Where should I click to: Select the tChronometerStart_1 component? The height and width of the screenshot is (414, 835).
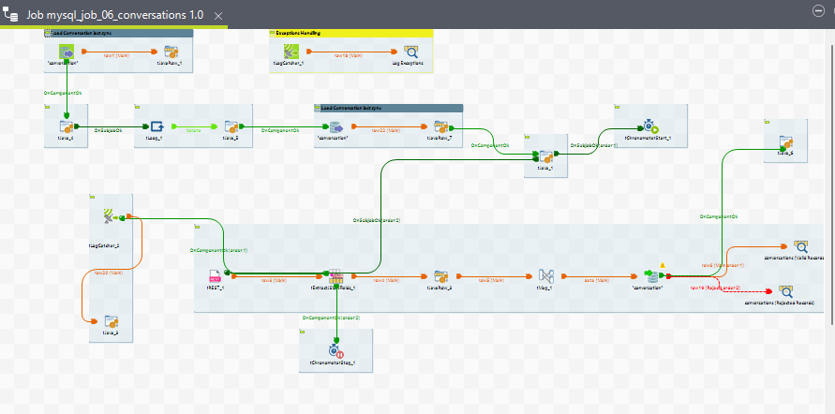(x=650, y=126)
